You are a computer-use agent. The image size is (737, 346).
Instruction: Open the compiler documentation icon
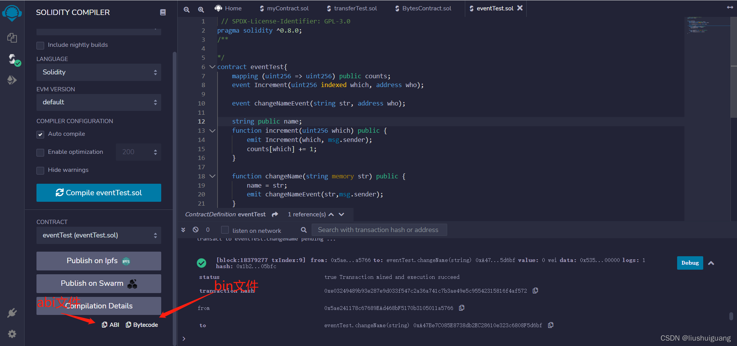pos(163,12)
